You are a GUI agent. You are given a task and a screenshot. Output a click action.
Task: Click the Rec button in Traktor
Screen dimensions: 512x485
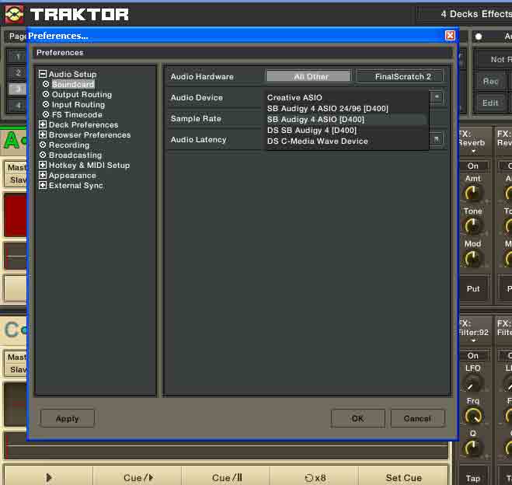(490, 82)
